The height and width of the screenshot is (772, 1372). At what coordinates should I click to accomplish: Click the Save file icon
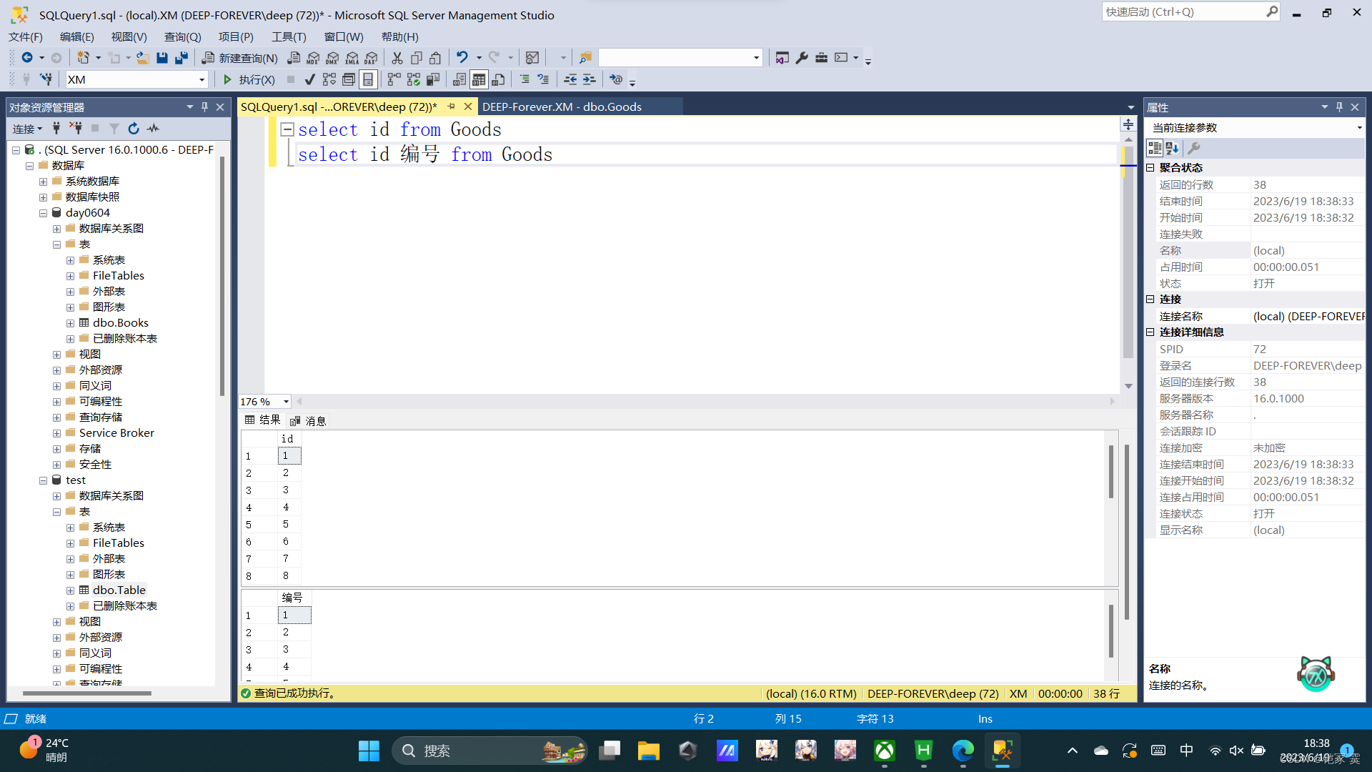[x=162, y=58]
